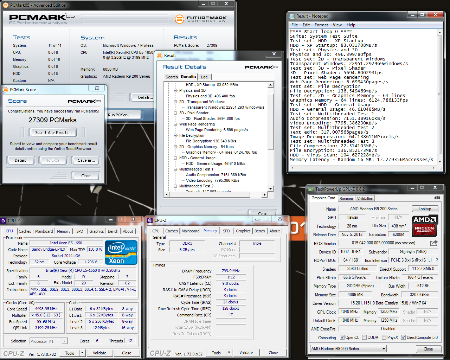Click Close button in GPU-Z window
The height and width of the screenshot is (360, 450).
click(428, 349)
